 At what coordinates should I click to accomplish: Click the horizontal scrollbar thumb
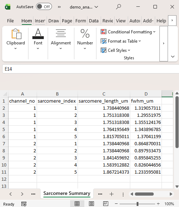[x=144, y=194]
